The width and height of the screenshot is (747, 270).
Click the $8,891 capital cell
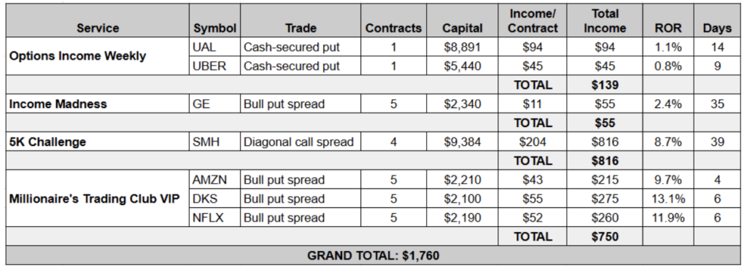[462, 47]
